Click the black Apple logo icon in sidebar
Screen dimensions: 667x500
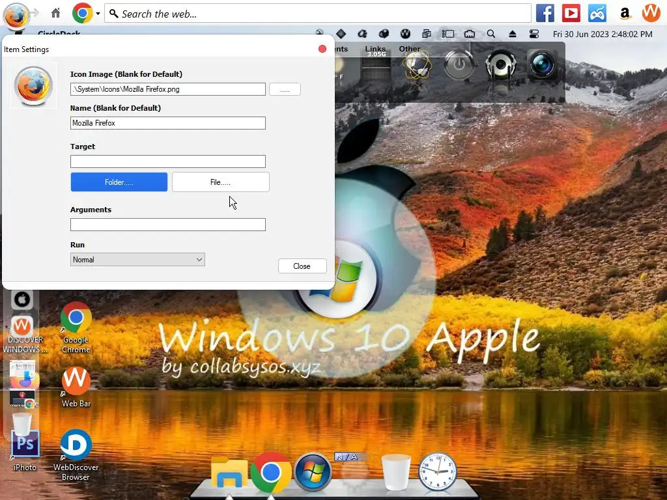pos(21,299)
